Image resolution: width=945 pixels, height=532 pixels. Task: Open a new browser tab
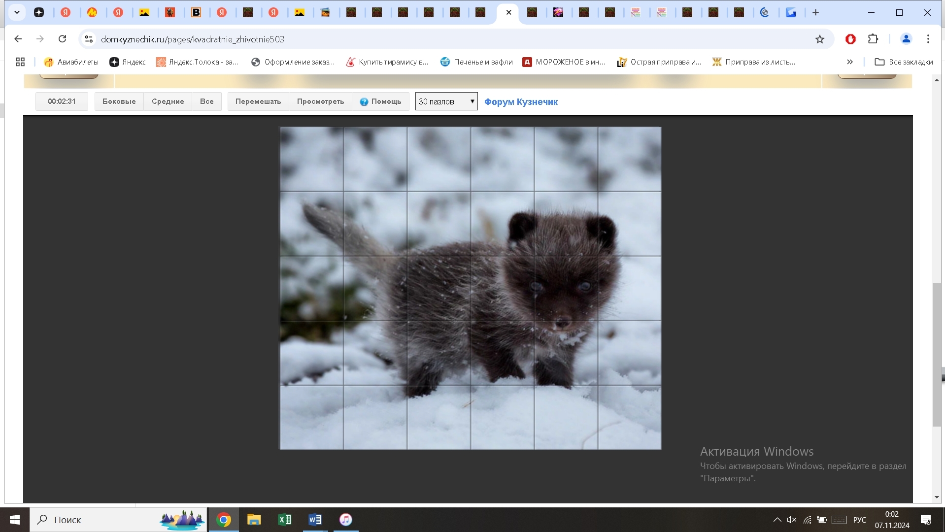(815, 13)
